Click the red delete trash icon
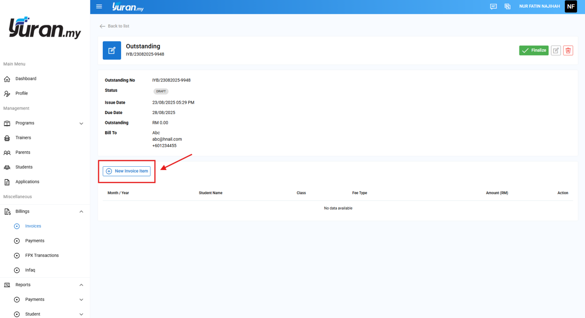Image resolution: width=585 pixels, height=318 pixels. click(568, 51)
